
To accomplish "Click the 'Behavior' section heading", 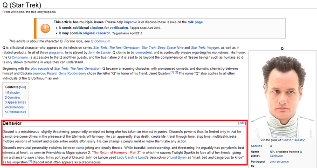I will (12, 123).
